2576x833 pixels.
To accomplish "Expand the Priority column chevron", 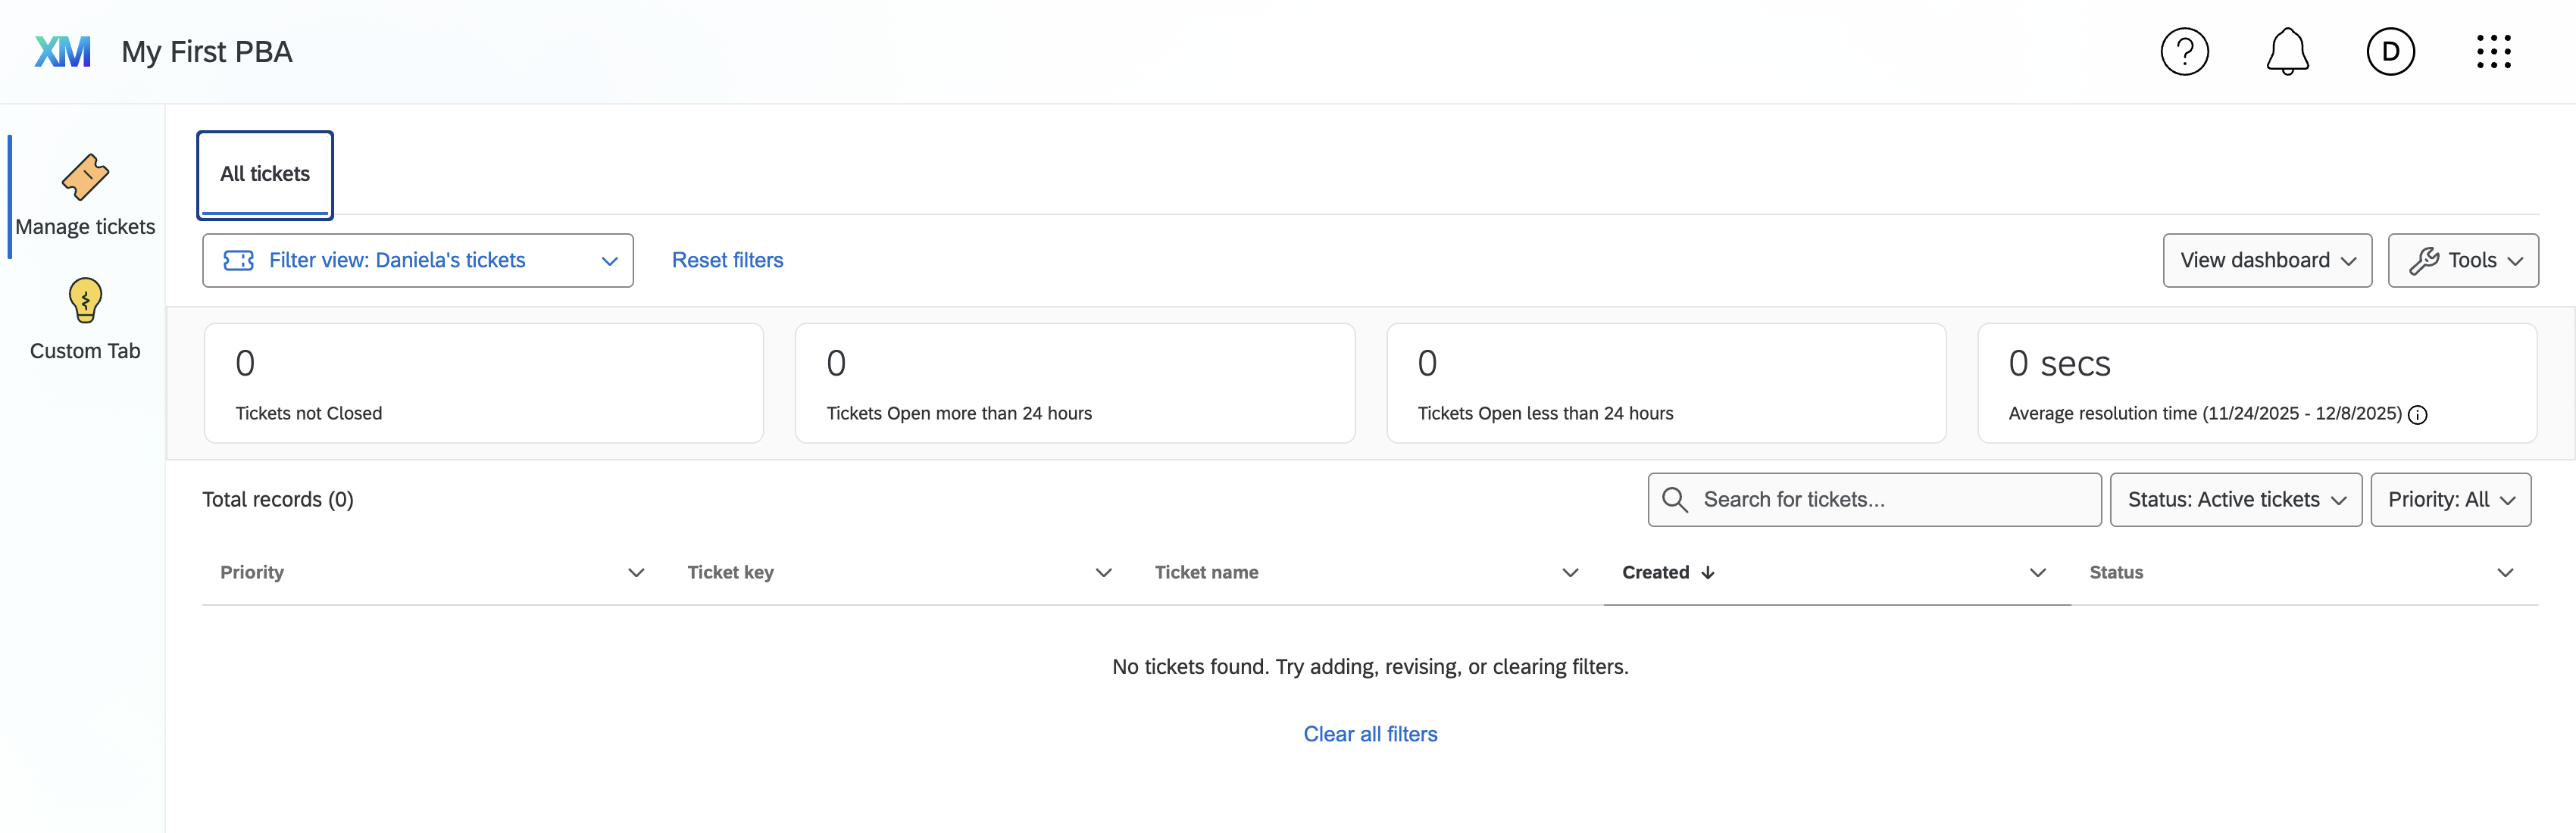I will [x=636, y=572].
